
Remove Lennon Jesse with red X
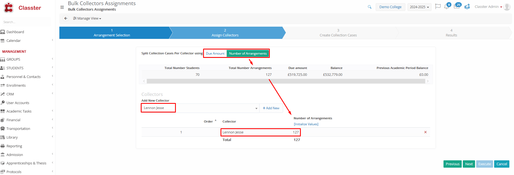425,132
